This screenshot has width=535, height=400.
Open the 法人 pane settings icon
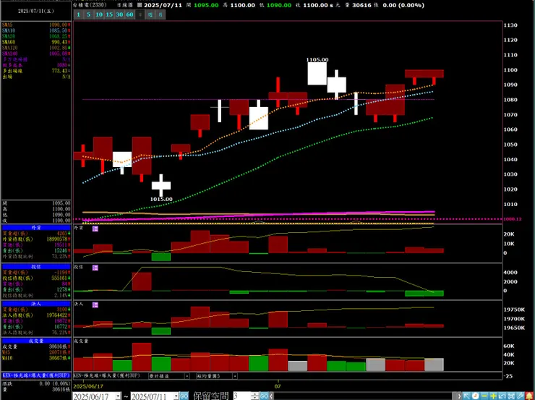(x=95, y=305)
